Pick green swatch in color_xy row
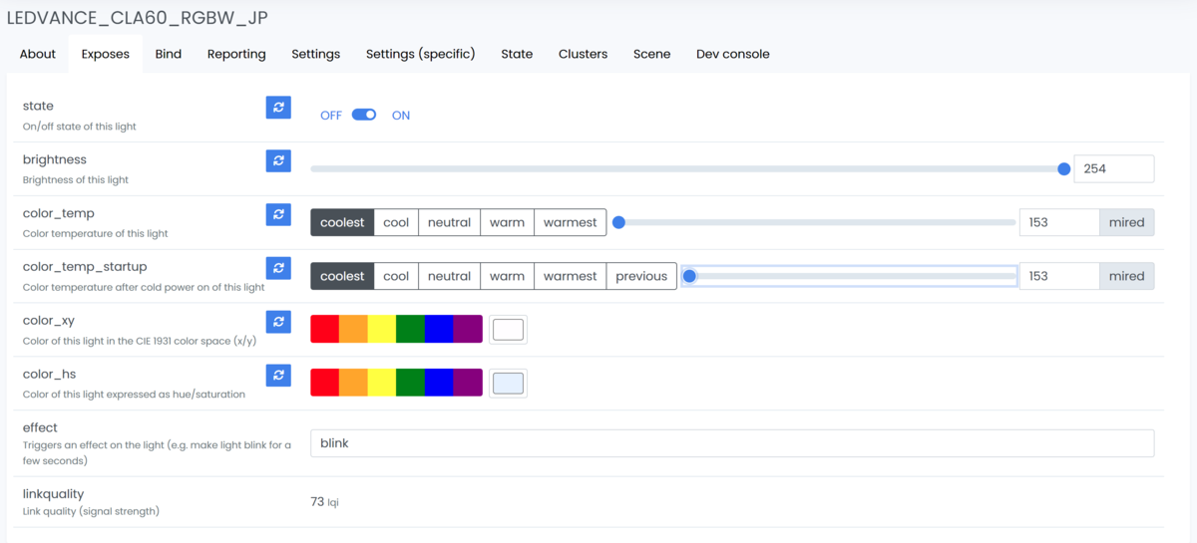Viewport: 1197px width, 543px height. (410, 329)
